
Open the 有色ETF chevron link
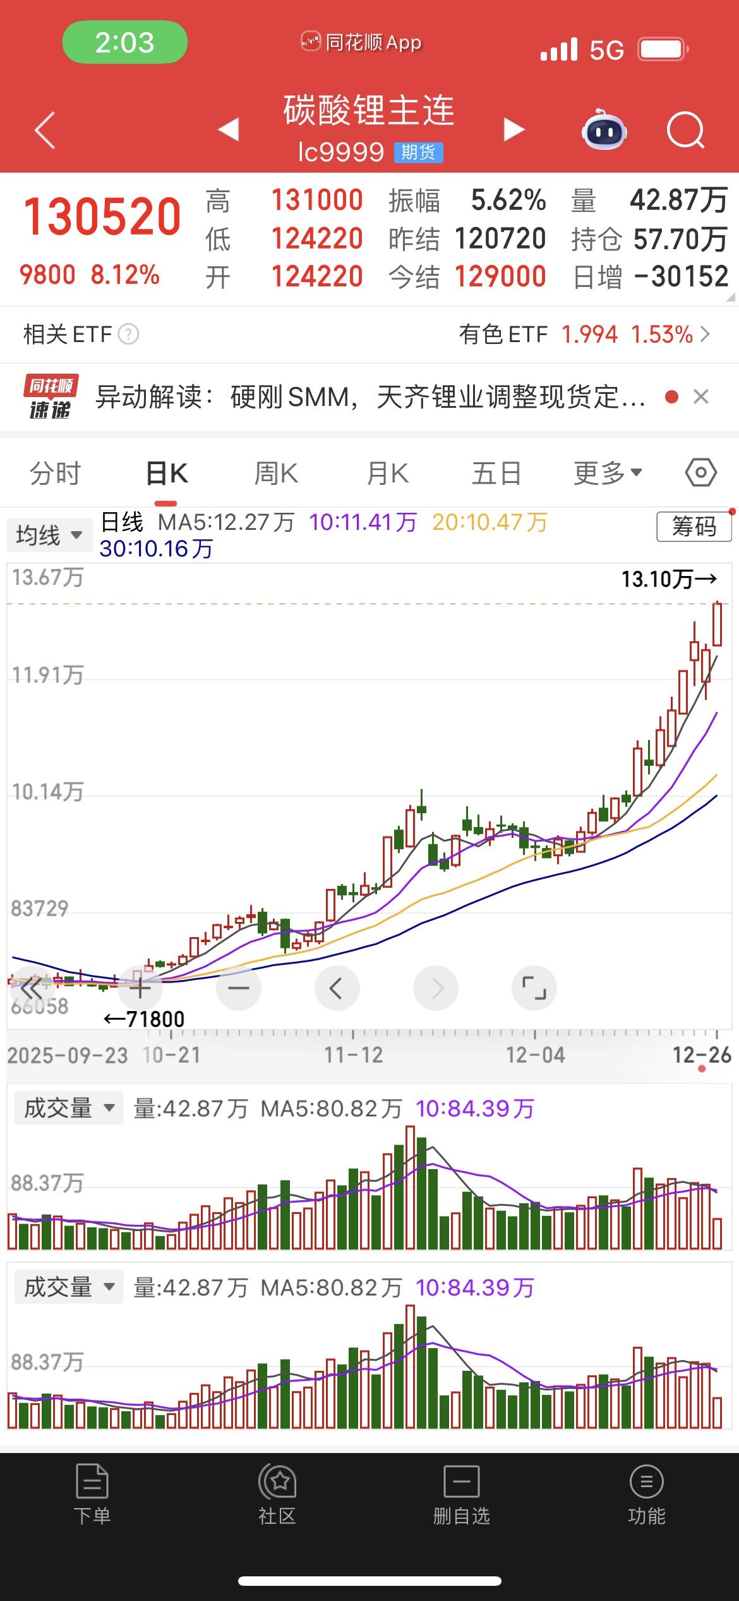[706, 334]
